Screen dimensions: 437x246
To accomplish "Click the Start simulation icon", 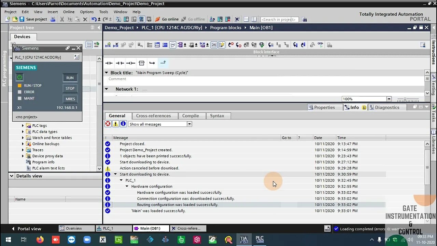I will tap(141, 19).
